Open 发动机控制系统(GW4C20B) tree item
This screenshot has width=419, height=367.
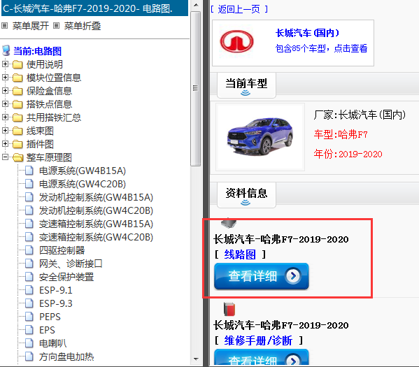96,210
